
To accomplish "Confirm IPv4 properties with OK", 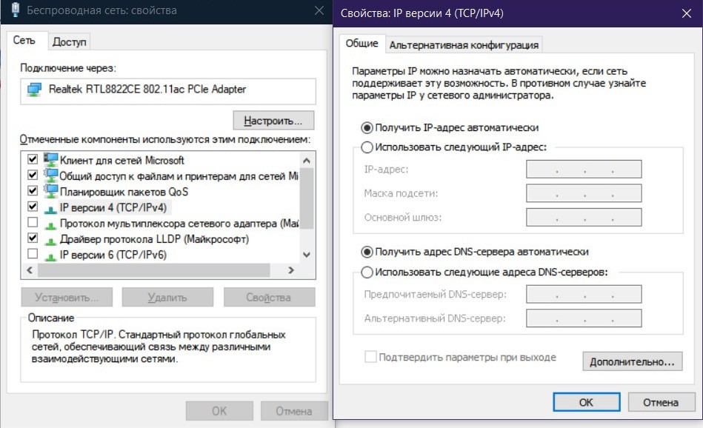I will point(586,402).
